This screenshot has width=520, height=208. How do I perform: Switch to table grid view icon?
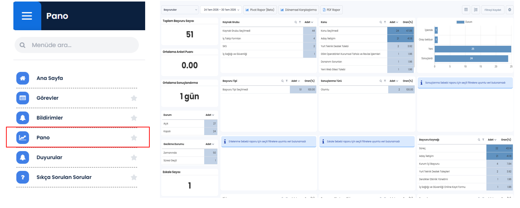point(466,10)
